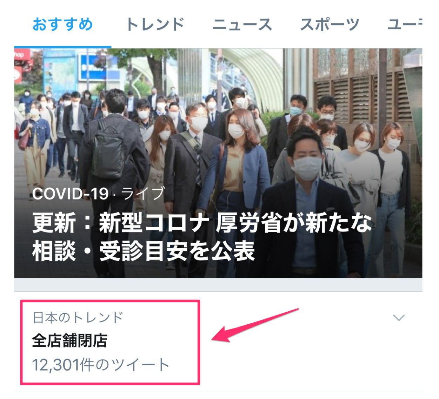Click the red shop sign in photo corner

pyautogui.click(x=22, y=63)
